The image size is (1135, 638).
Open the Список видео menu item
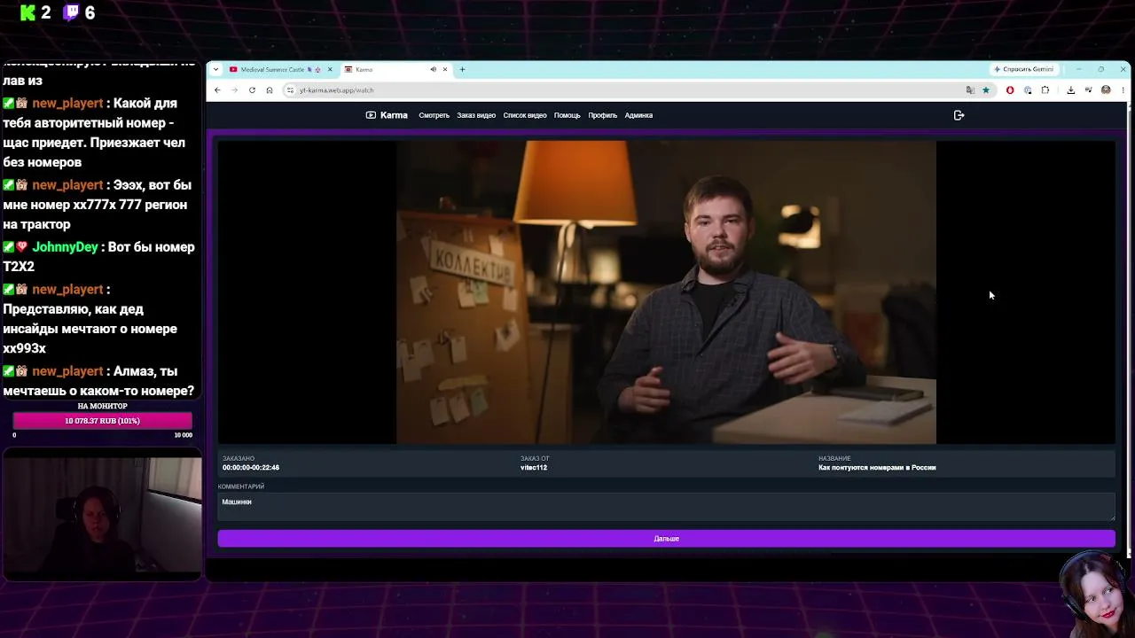pyautogui.click(x=525, y=115)
